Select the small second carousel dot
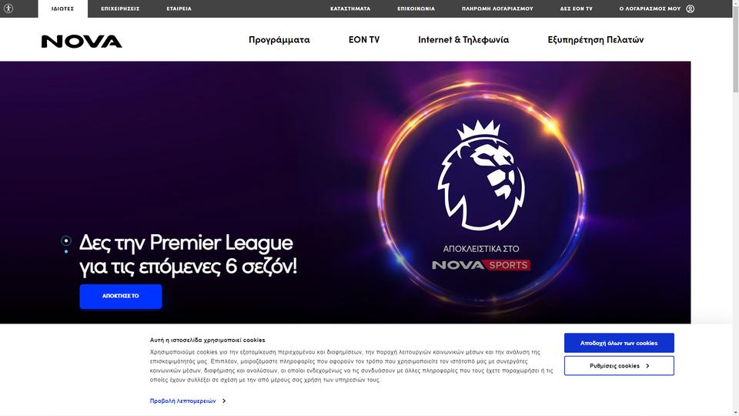 coord(66,252)
